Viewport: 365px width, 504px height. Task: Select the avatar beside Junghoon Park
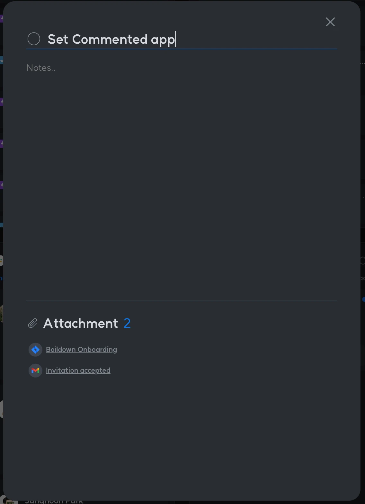pyautogui.click(x=8, y=501)
